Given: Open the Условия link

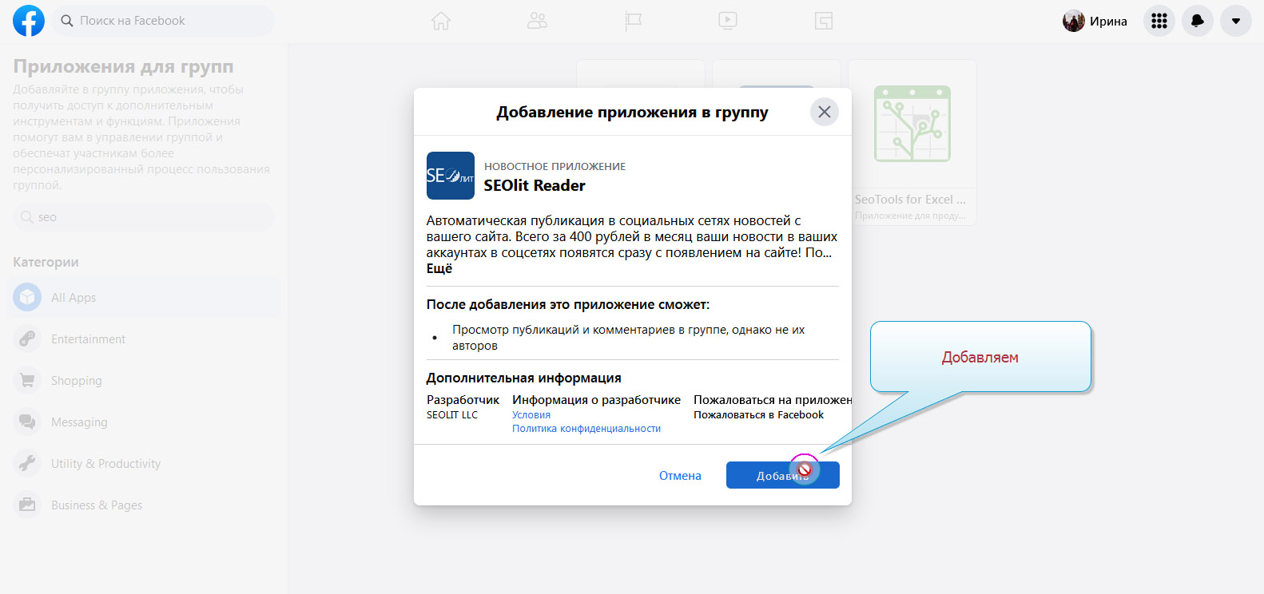Looking at the screenshot, I should (531, 415).
